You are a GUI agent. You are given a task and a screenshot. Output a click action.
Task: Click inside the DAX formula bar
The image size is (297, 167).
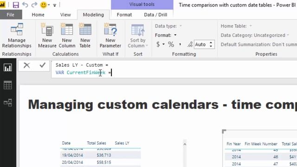[x=174, y=69]
